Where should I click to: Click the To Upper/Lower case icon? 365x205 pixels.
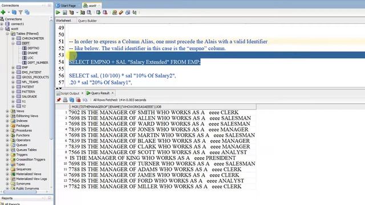pos(135,13)
